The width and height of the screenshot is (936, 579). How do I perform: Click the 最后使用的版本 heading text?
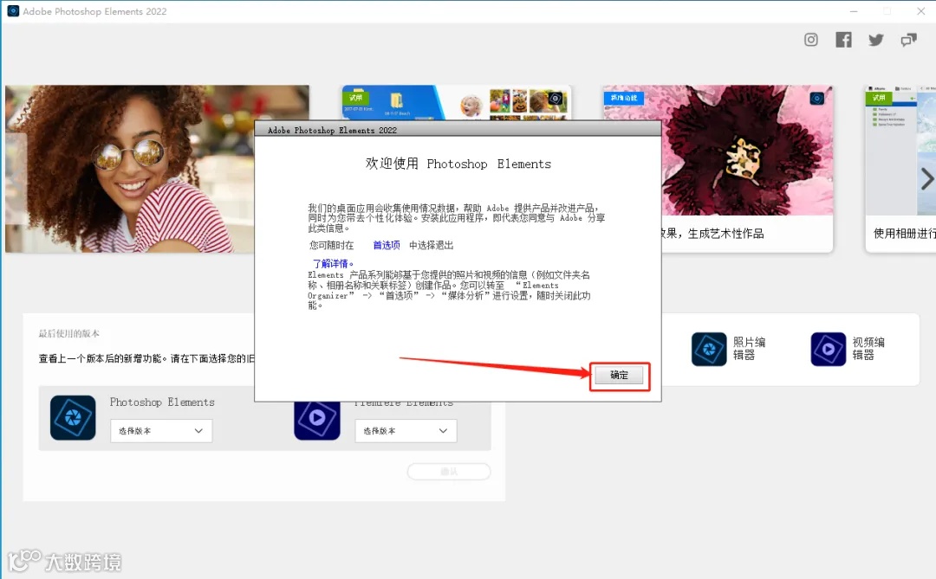pos(69,333)
